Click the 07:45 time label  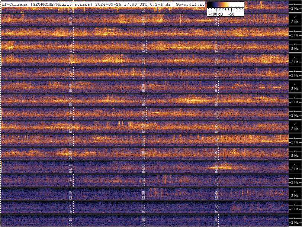coord(216,129)
